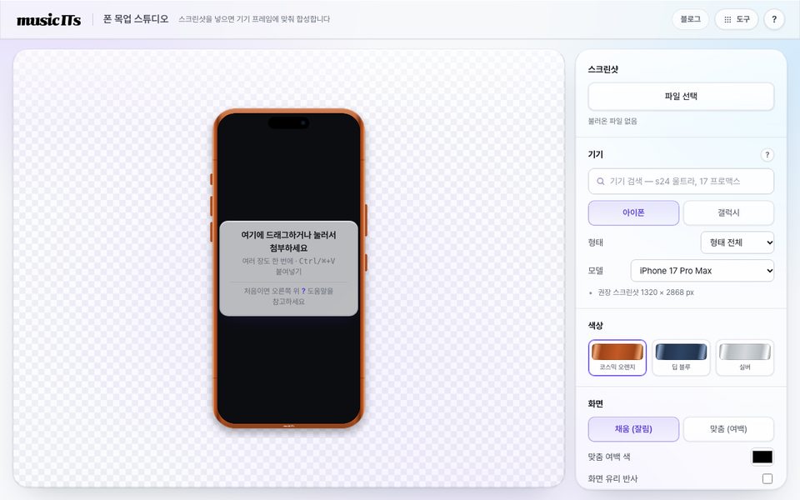Choose the 코스믹 오렌지 color swatch
Screen dimensions: 800x500
pos(617,357)
